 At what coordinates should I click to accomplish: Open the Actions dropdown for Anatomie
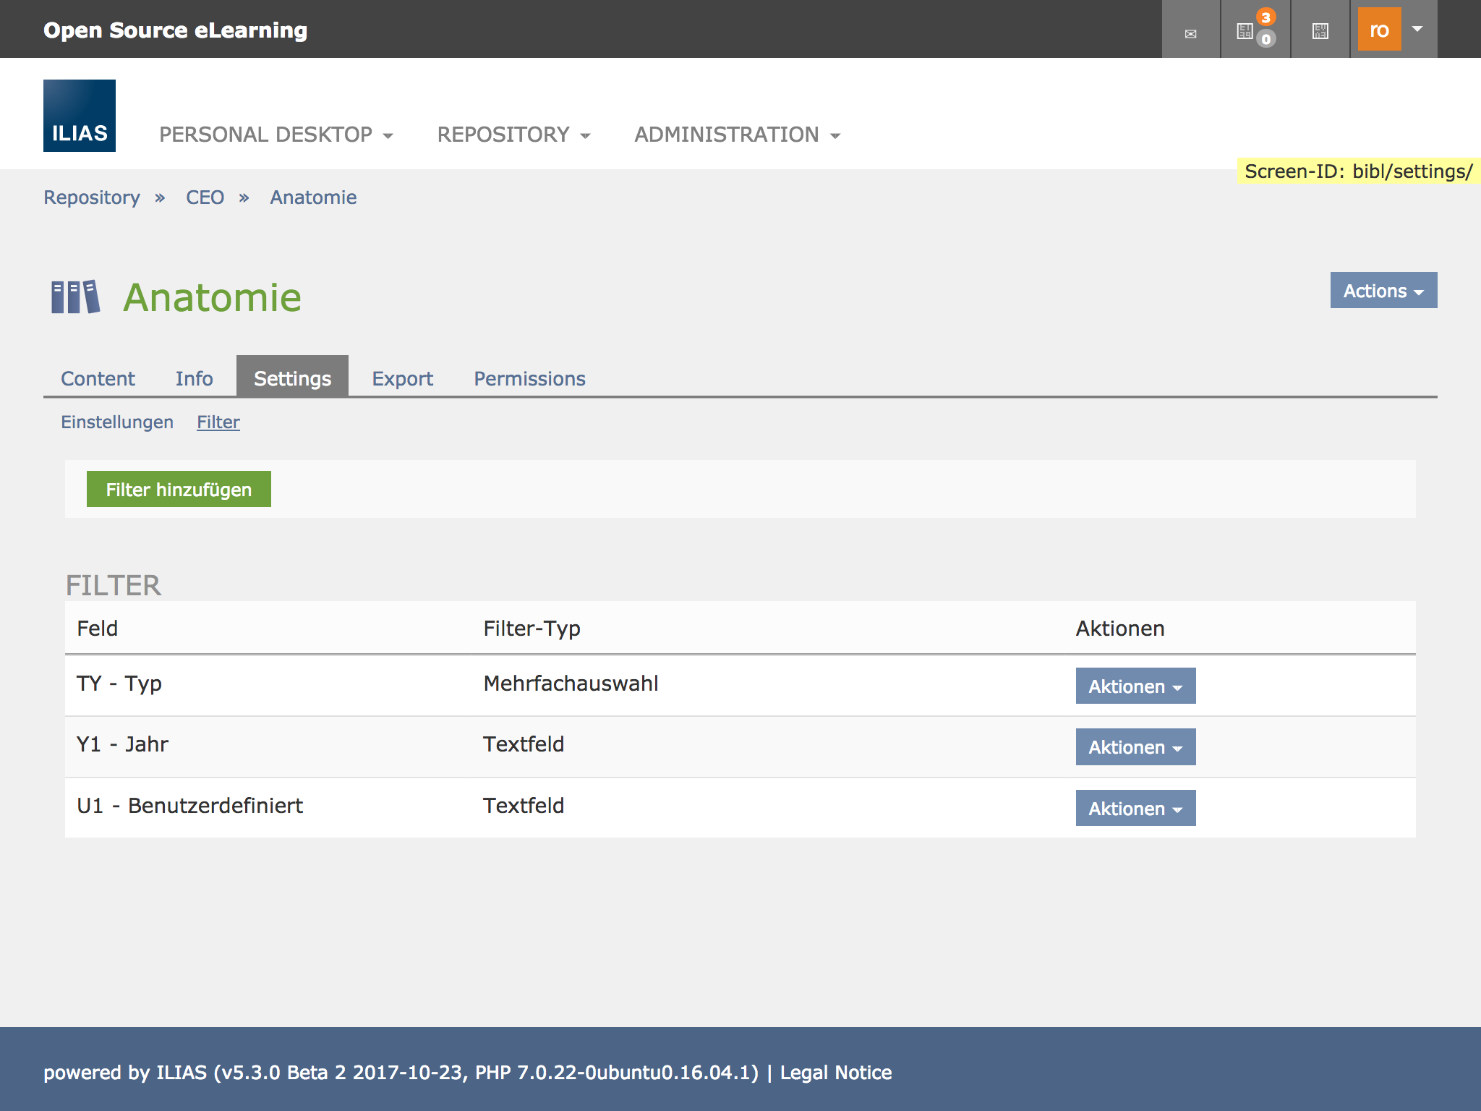[x=1383, y=291]
